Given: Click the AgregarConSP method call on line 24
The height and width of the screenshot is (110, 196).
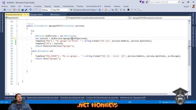Looking at the screenshot, I should pyautogui.click(x=70, y=38).
